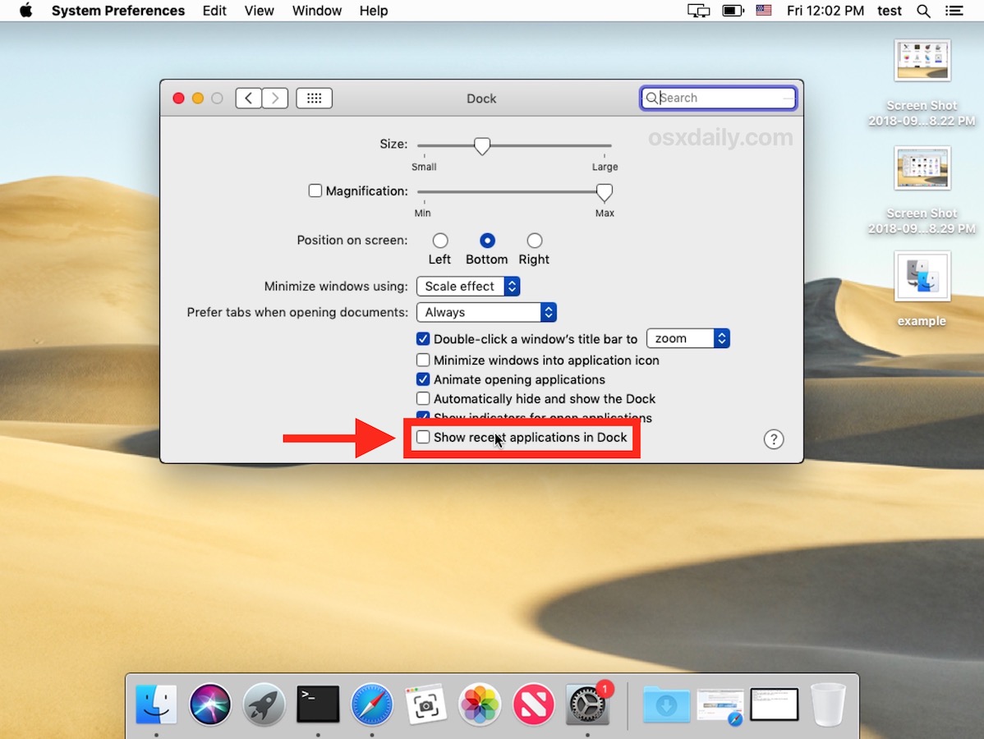Image resolution: width=984 pixels, height=739 pixels.
Task: Activate Siri from the Dock
Action: click(x=209, y=704)
